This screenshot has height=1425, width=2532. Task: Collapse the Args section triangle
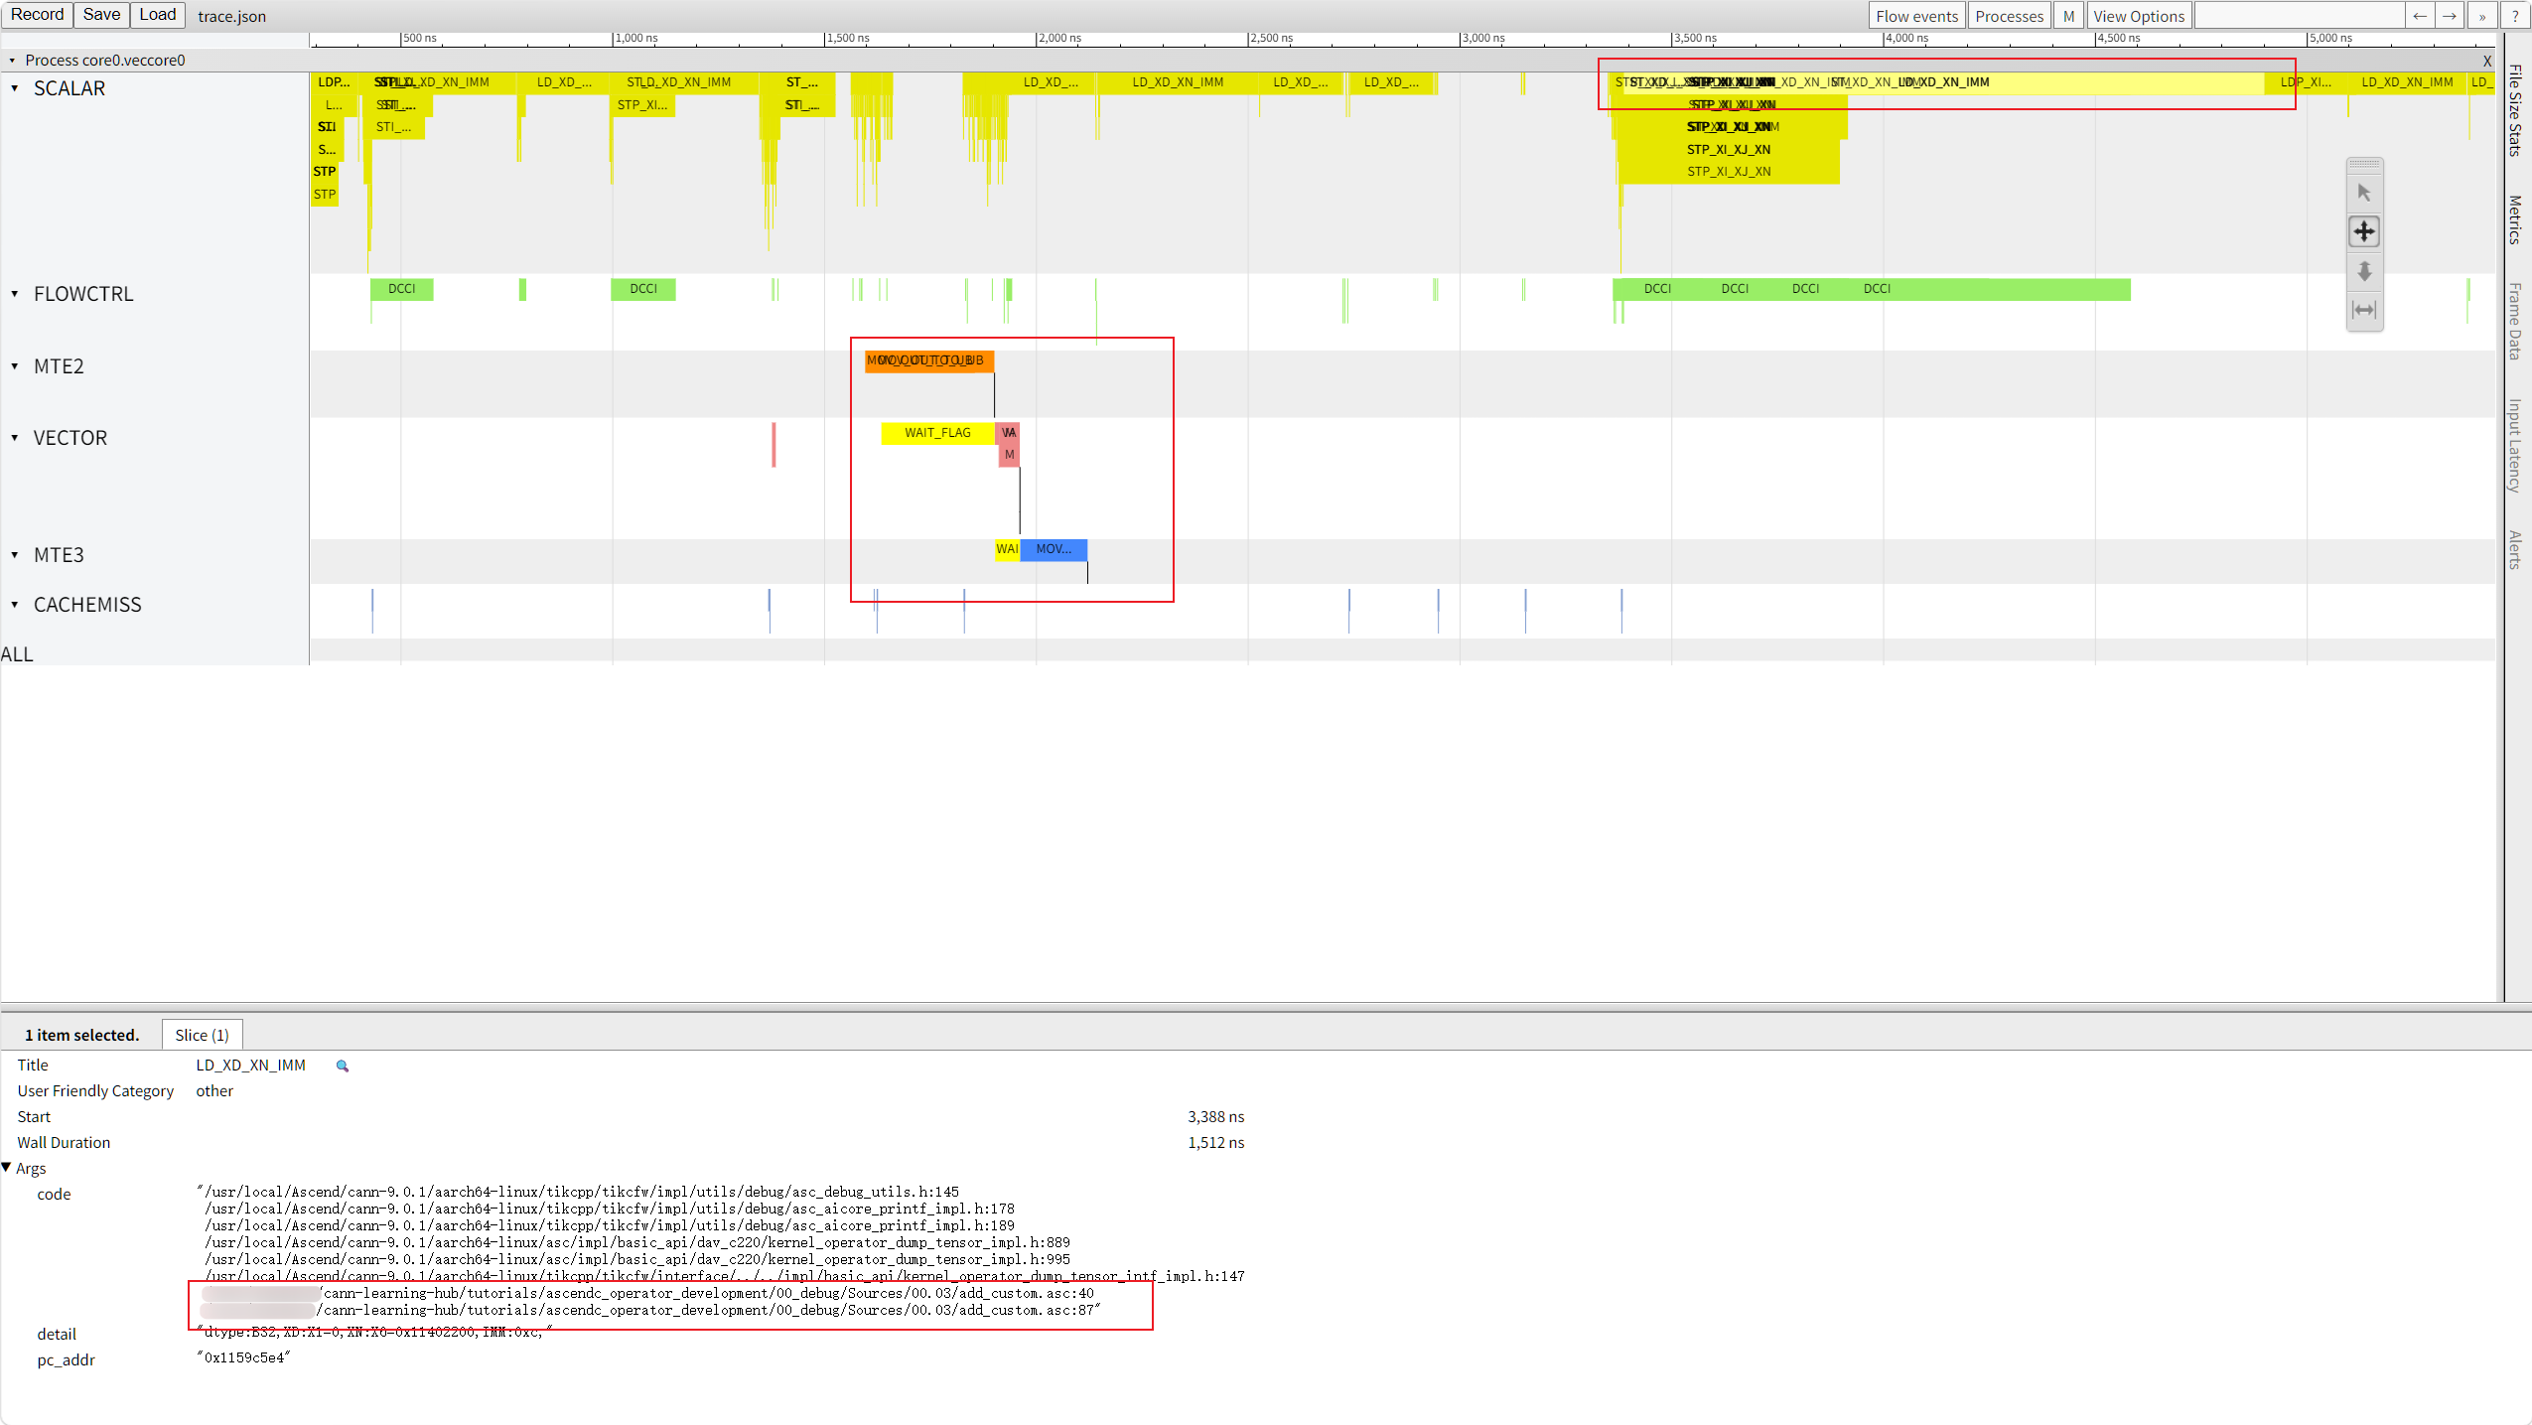[x=7, y=1168]
